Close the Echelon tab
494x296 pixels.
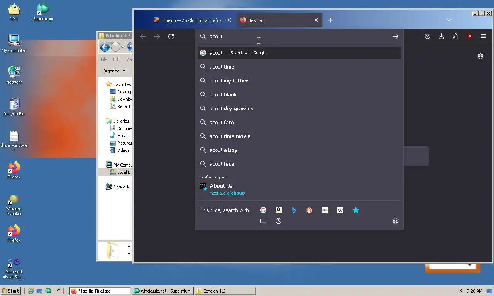pos(229,20)
